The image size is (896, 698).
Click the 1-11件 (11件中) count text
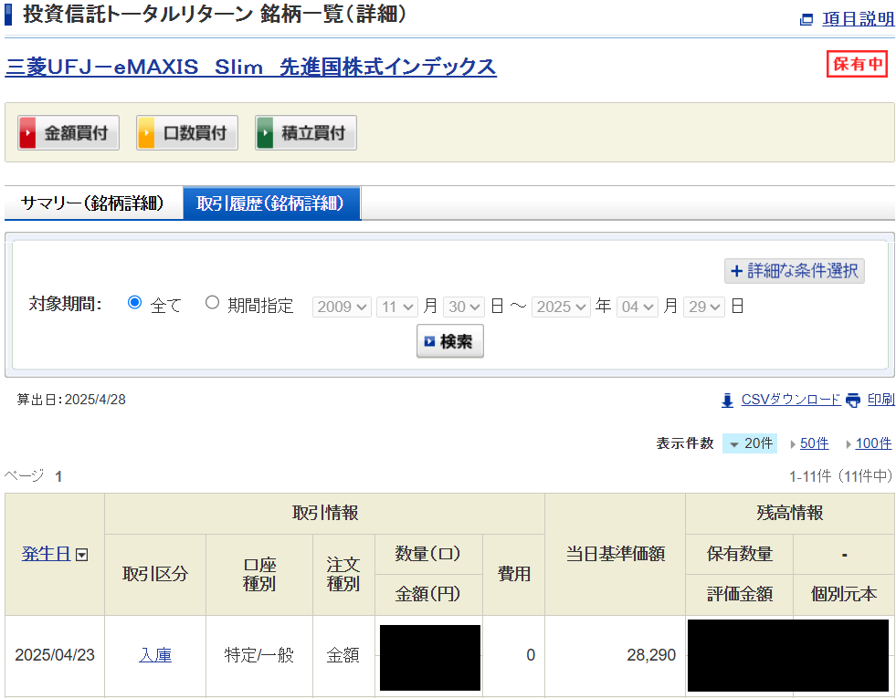[840, 476]
